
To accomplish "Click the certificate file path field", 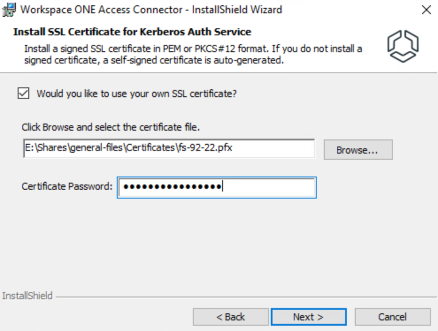I will point(169,149).
